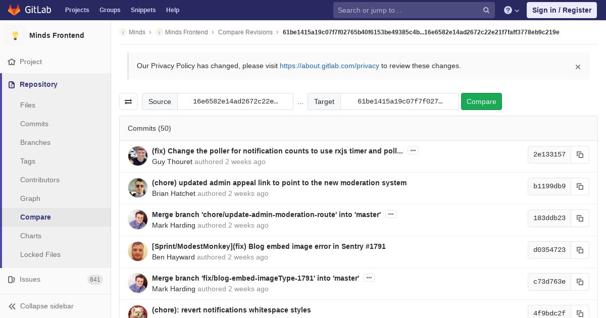Open commit updating admin appeal link
The height and width of the screenshot is (318, 606).
tap(279, 183)
